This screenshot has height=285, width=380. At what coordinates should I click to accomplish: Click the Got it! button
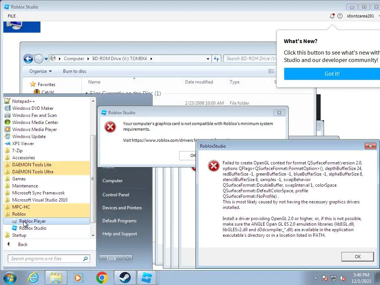pos(332,74)
